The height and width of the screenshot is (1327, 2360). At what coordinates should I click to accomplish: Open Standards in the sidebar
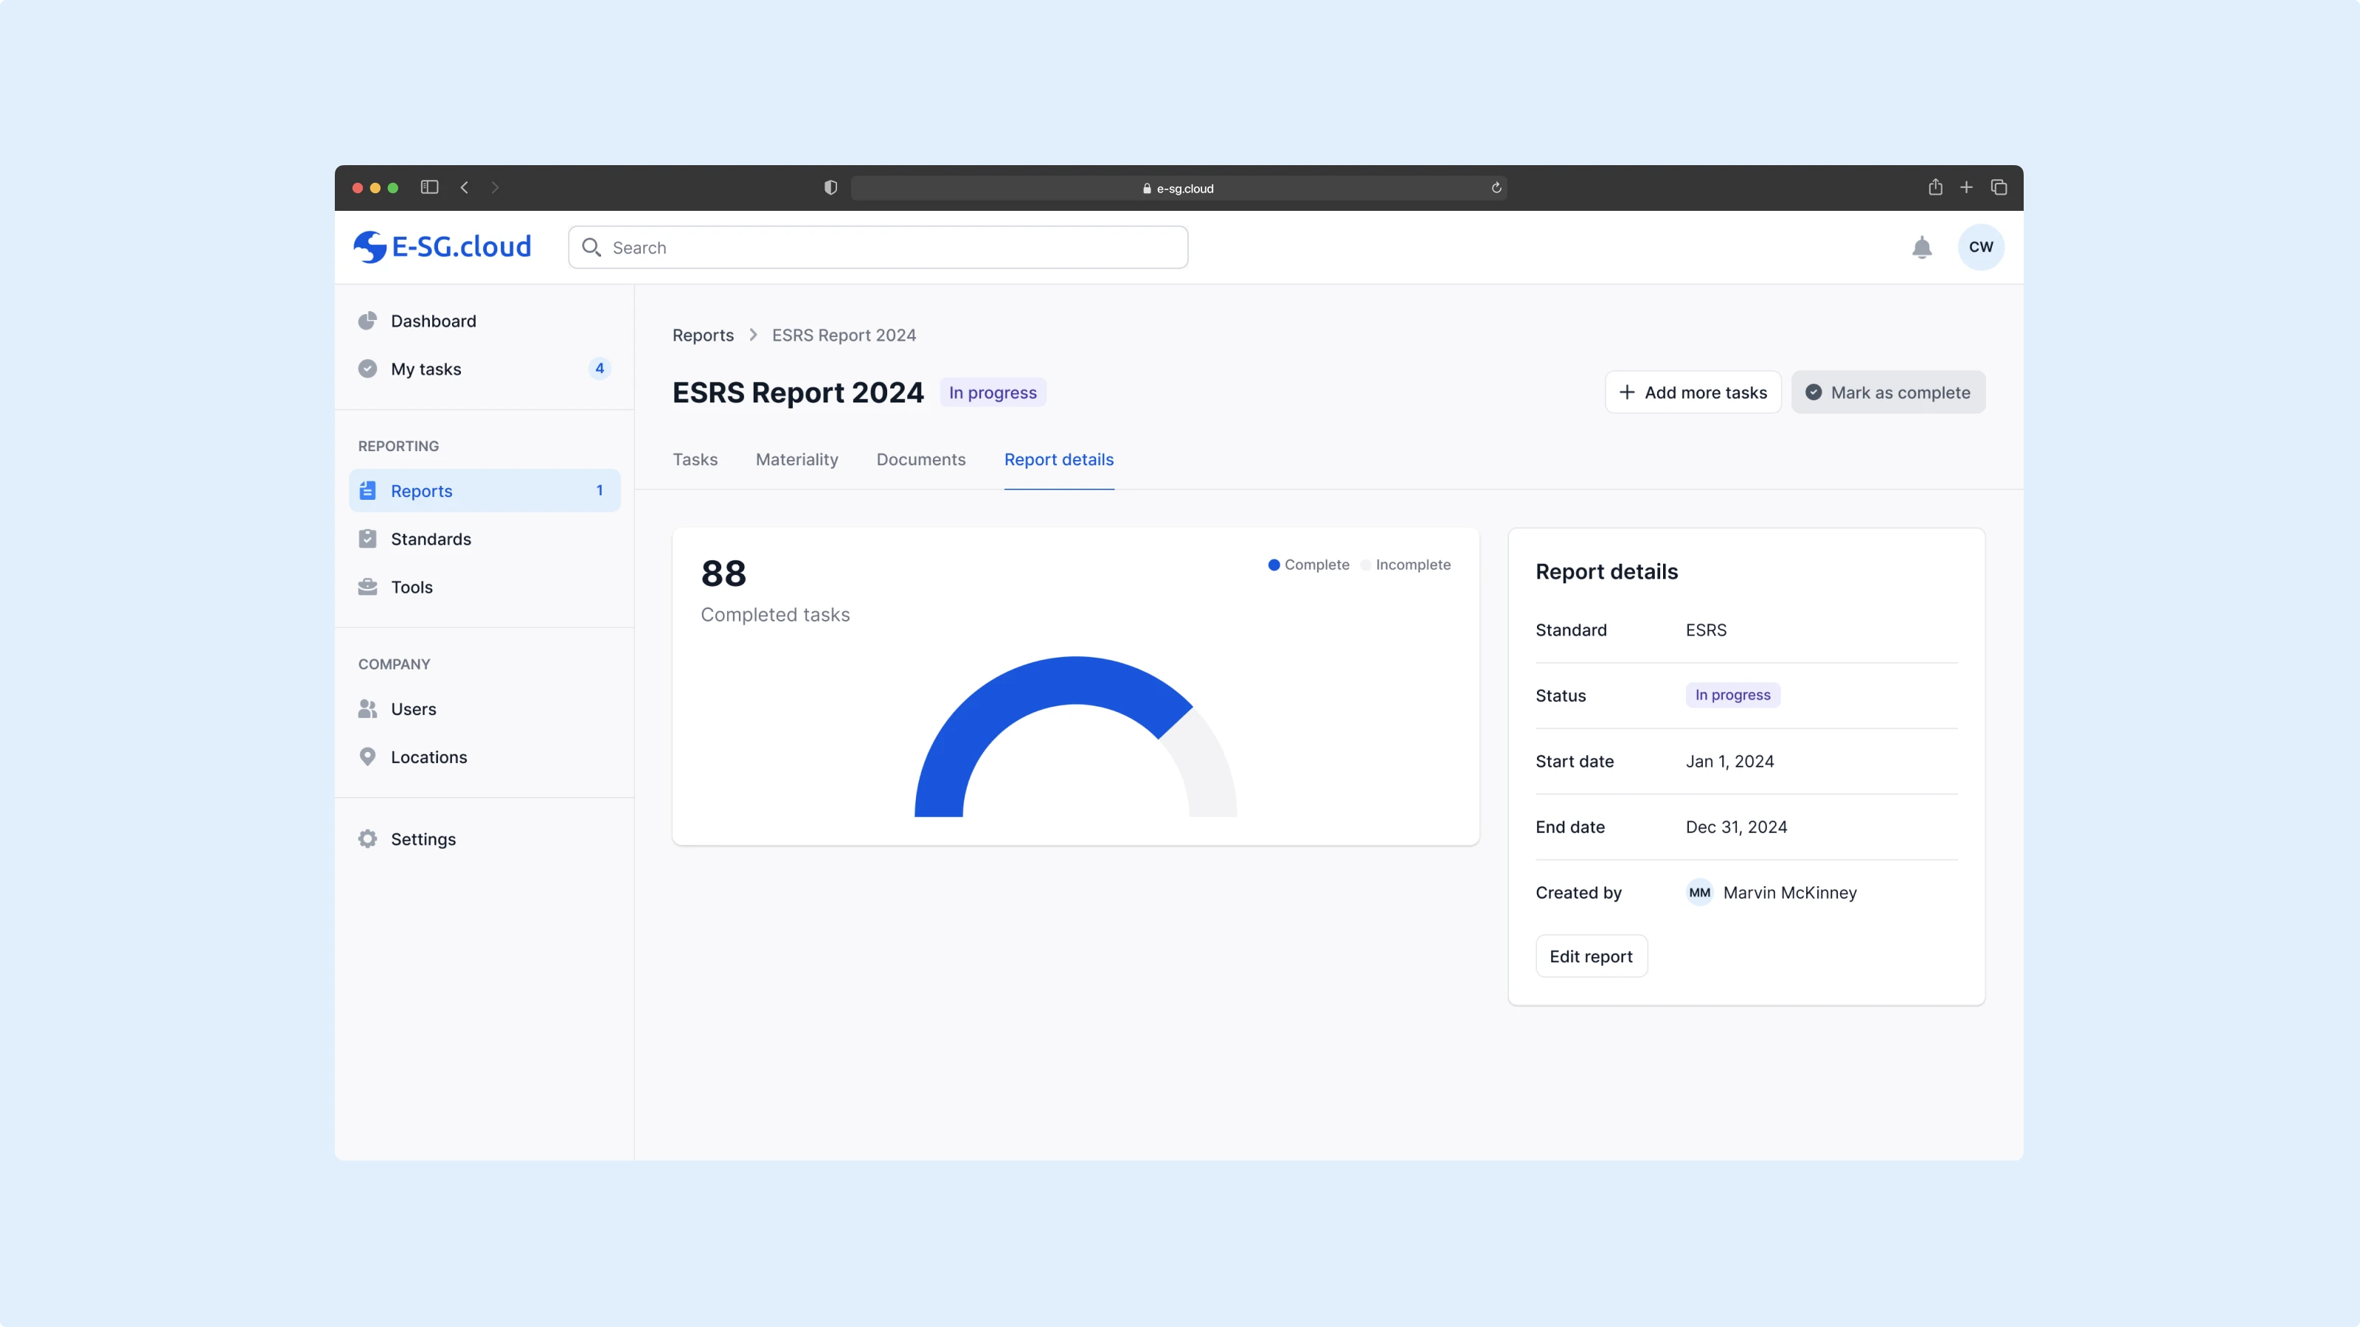[x=431, y=540]
